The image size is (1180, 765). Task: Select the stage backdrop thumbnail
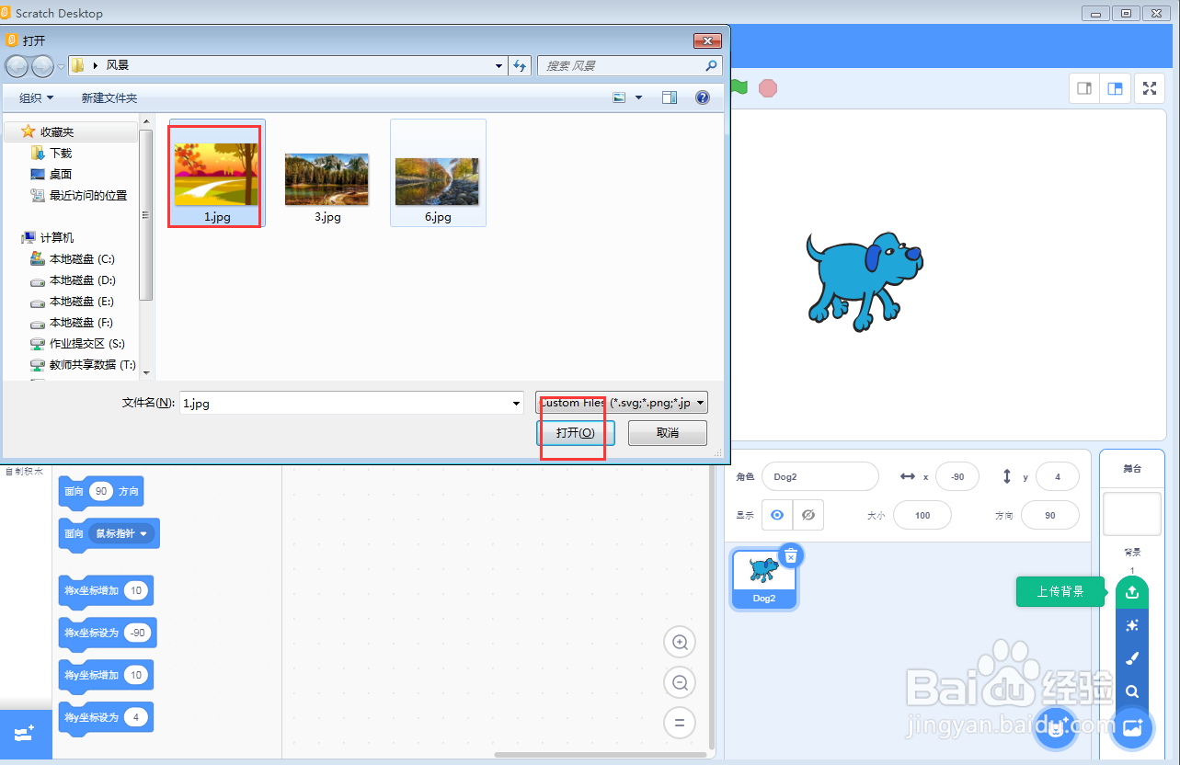[x=1132, y=513]
